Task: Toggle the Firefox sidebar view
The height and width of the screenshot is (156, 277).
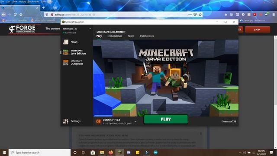Action: 238,14
